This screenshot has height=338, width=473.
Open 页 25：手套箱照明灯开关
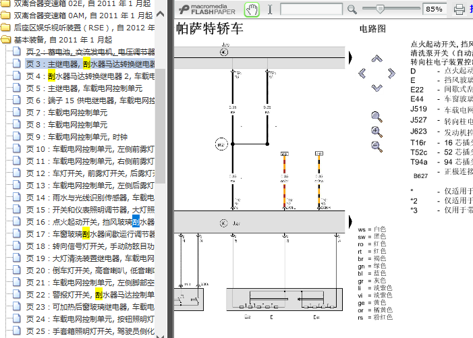tap(90, 331)
